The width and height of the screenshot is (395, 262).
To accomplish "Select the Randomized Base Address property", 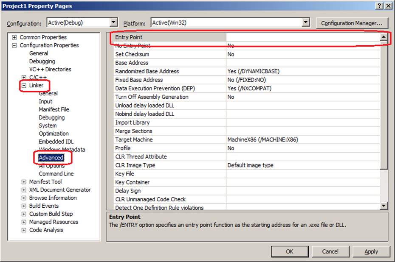I will [x=147, y=71].
